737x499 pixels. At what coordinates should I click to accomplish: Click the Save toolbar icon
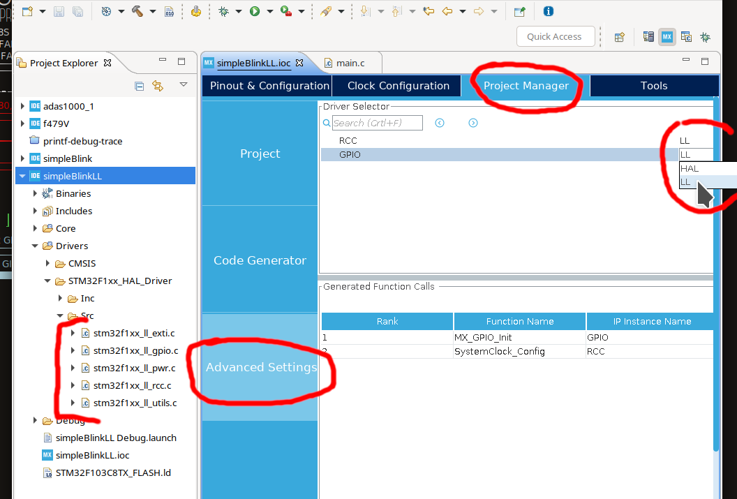59,11
